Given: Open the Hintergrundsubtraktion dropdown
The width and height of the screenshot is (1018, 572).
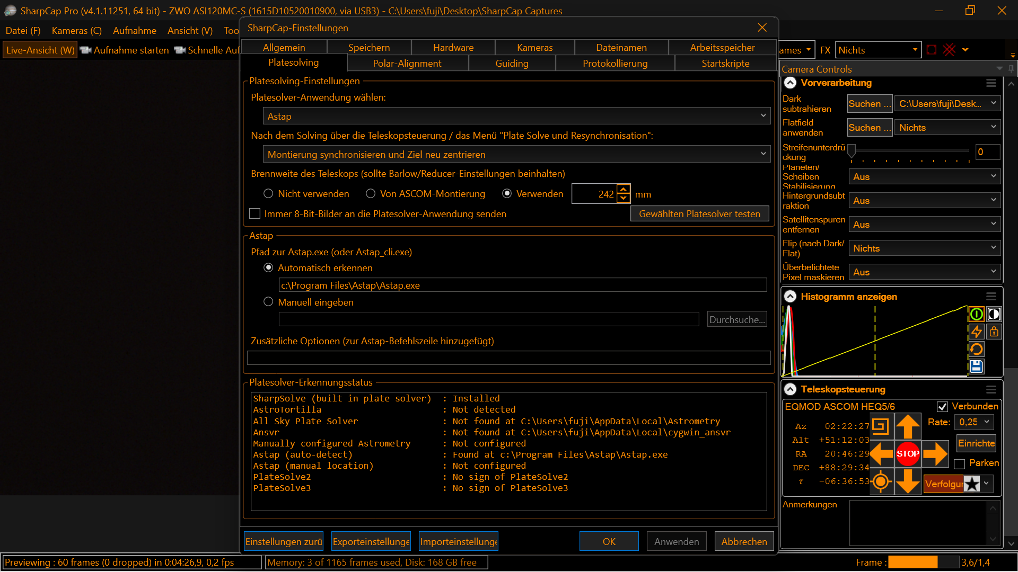Looking at the screenshot, I should click(x=925, y=201).
